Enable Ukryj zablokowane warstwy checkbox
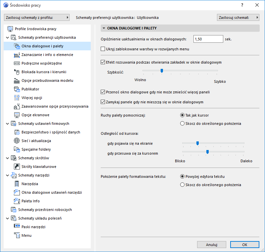The width and height of the screenshot is (265, 252). pyautogui.click(x=103, y=49)
